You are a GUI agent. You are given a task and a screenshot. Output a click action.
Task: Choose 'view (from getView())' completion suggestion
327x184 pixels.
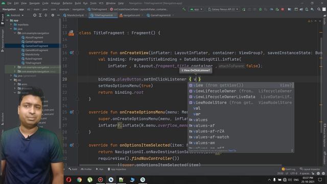(241, 85)
